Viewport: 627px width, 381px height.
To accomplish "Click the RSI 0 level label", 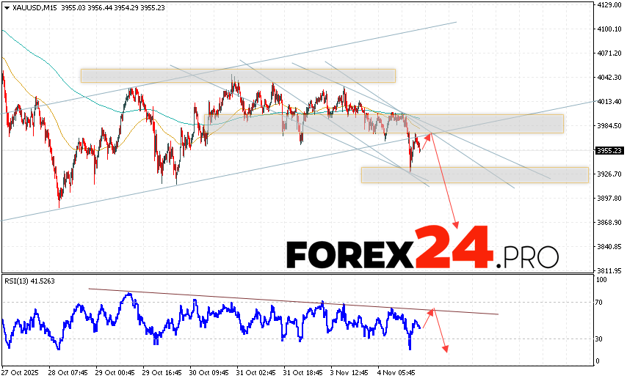I will coord(598,361).
